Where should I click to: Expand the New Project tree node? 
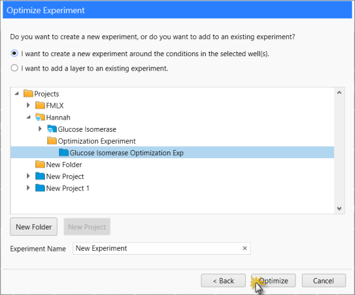click(28, 176)
